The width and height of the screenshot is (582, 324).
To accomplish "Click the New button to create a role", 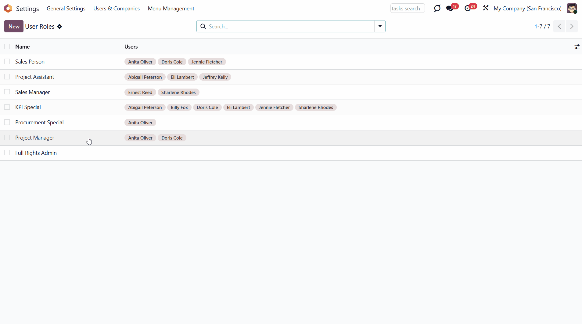I will [14, 26].
